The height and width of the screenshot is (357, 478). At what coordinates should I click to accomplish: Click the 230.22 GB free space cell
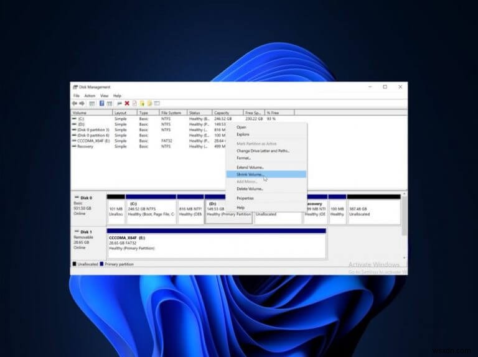click(x=254, y=119)
